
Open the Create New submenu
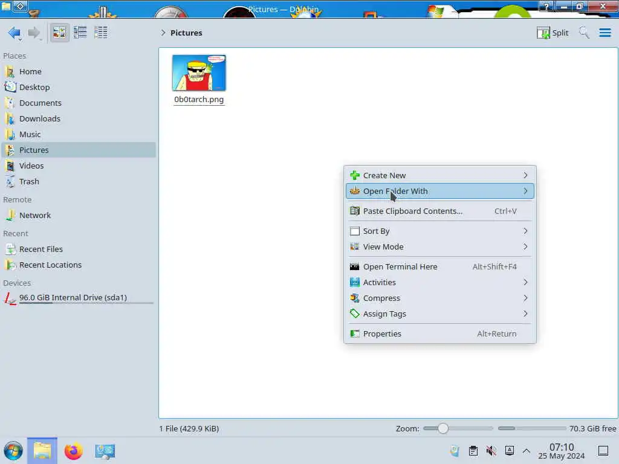coord(440,175)
